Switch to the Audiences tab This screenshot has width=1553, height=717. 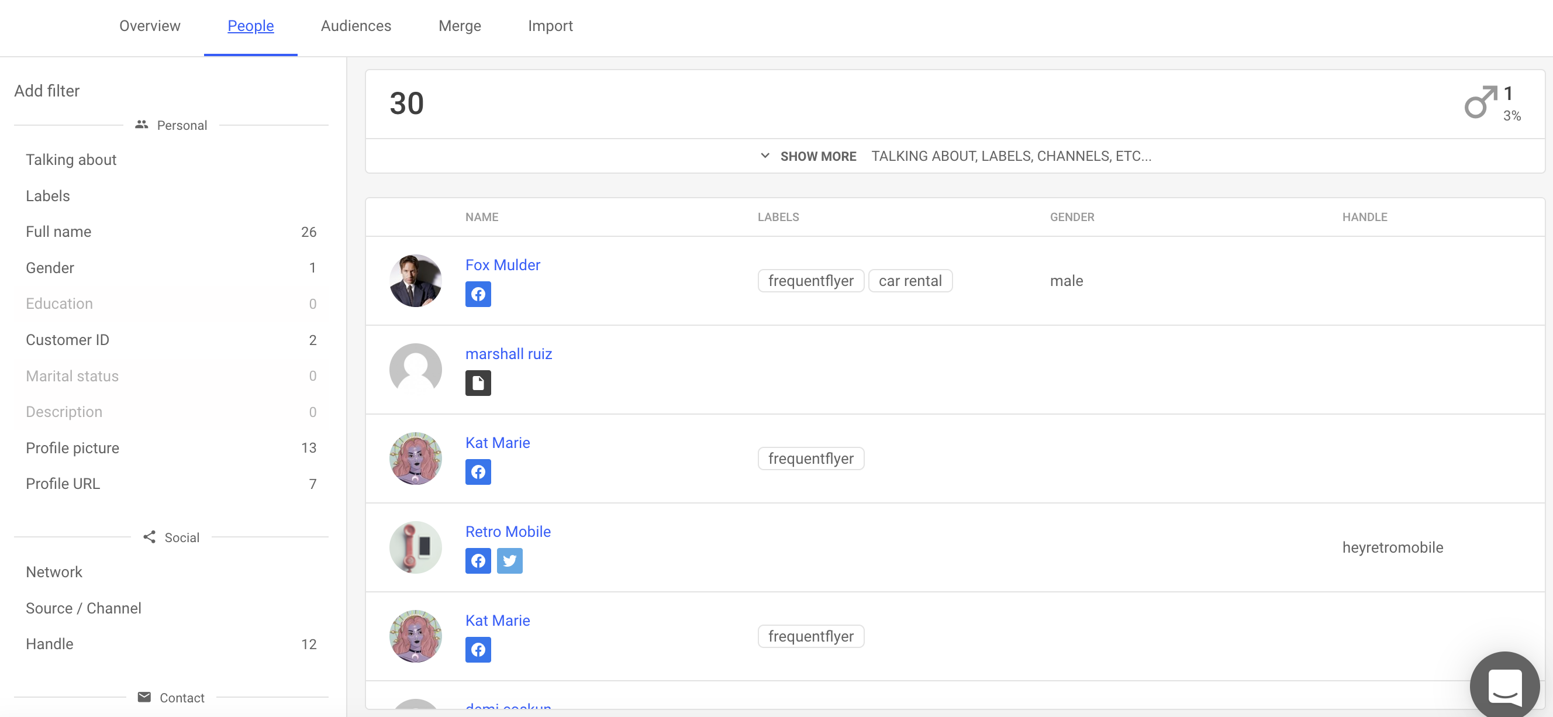(356, 26)
